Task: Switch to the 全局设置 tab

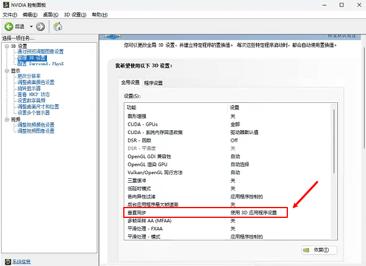Action: coord(131,82)
